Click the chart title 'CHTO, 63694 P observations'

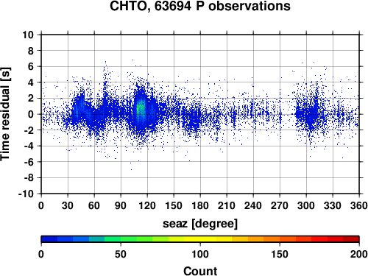click(x=200, y=6)
